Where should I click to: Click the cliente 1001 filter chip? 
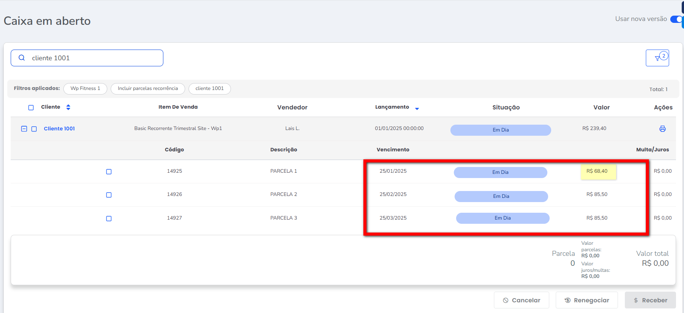click(210, 88)
